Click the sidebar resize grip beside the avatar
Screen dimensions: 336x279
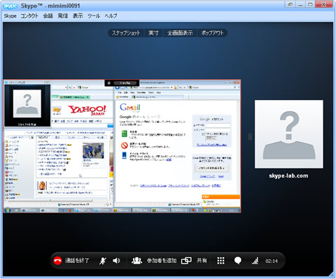[x=250, y=136]
